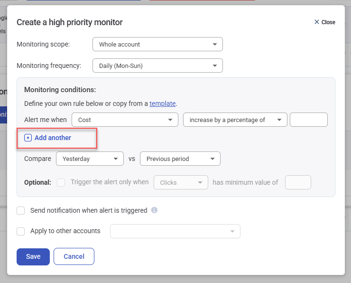Tick the Apply to other accounts checkbox
Screen dimensions: 351x283
tap(21, 231)
